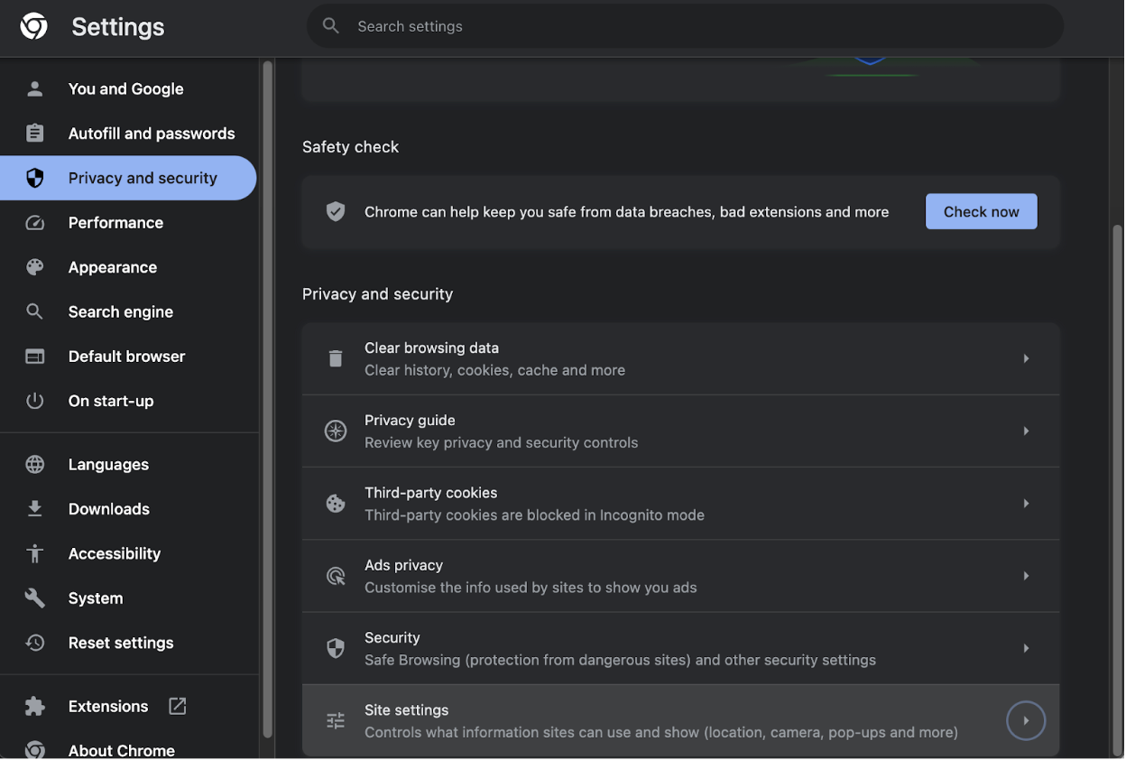Click the trash bin icon for Clear browsing data
This screenshot has width=1126, height=760.
coord(336,358)
